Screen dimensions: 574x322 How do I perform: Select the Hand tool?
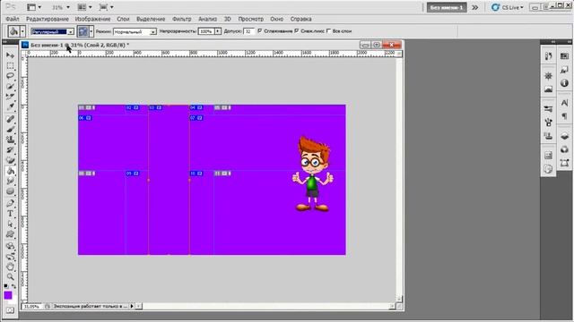[10, 267]
